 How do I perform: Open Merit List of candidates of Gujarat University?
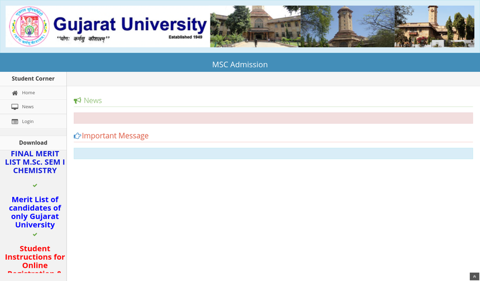35,212
